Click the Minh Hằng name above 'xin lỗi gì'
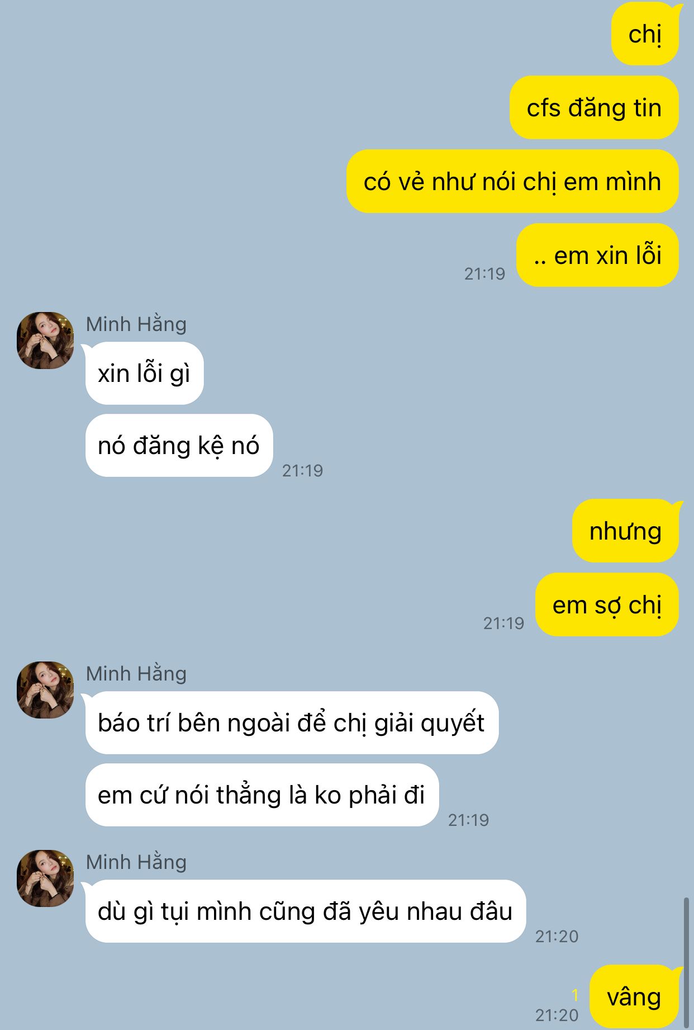 [136, 324]
